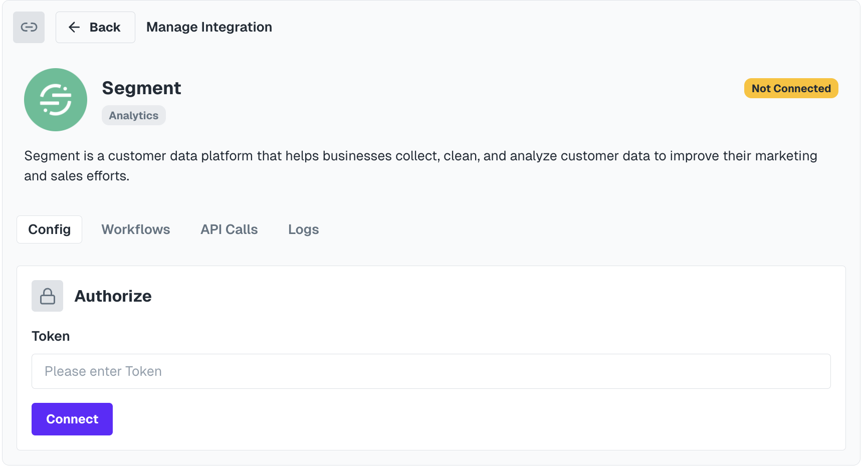Click the link icon in the top-left corner
The image size is (863, 466).
click(29, 27)
